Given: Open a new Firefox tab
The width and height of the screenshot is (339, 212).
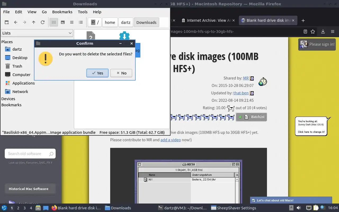Looking at the screenshot, I should point(303,20).
